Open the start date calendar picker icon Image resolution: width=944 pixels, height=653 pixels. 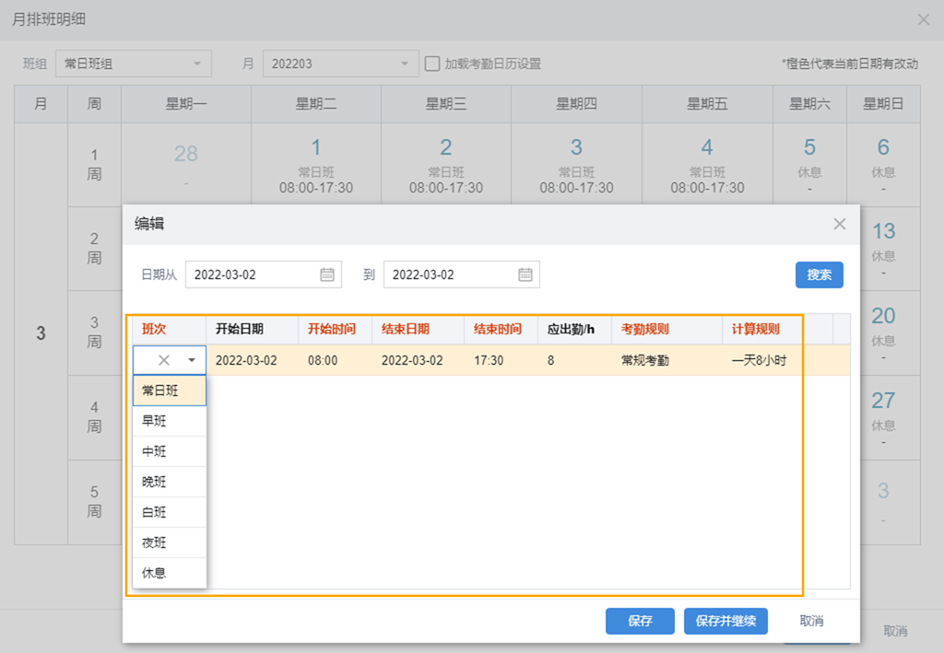pyautogui.click(x=327, y=274)
